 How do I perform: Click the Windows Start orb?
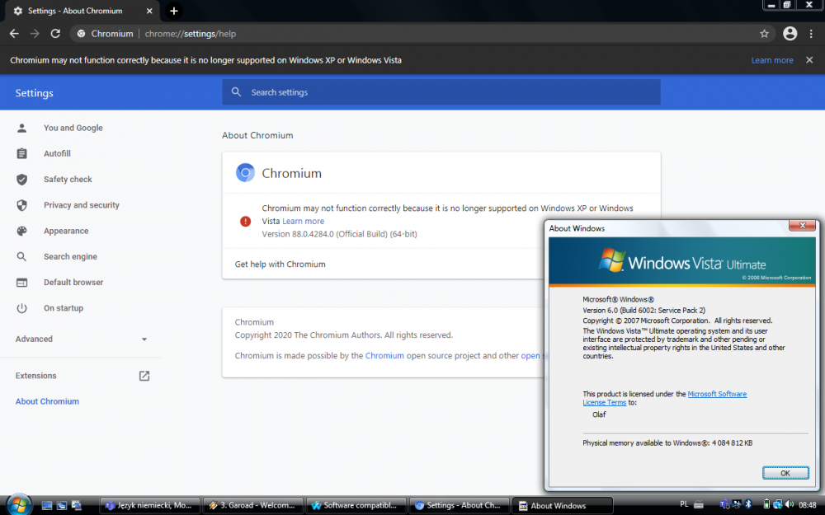click(18, 504)
